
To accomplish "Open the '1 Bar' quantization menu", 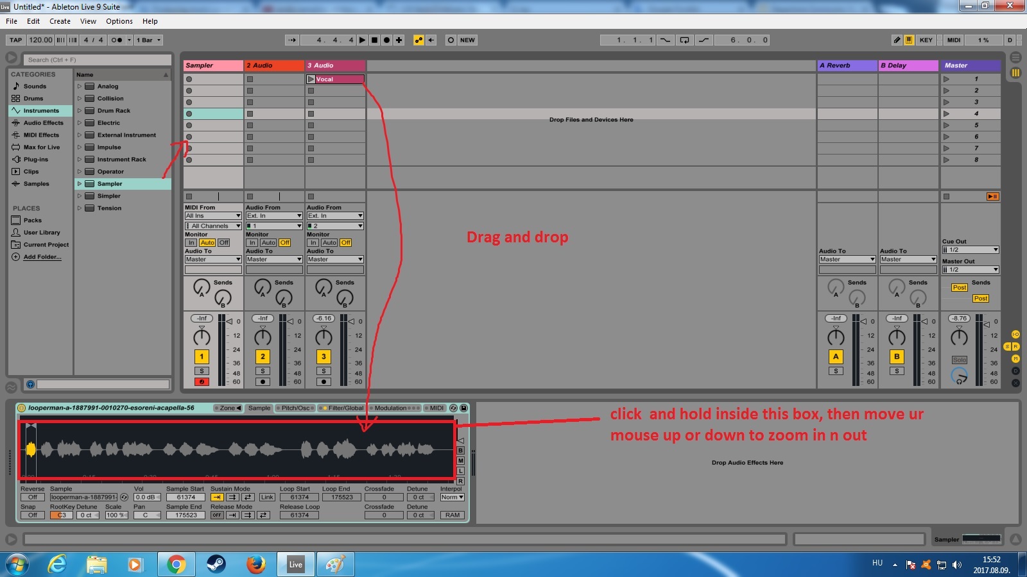I will pos(148,40).
